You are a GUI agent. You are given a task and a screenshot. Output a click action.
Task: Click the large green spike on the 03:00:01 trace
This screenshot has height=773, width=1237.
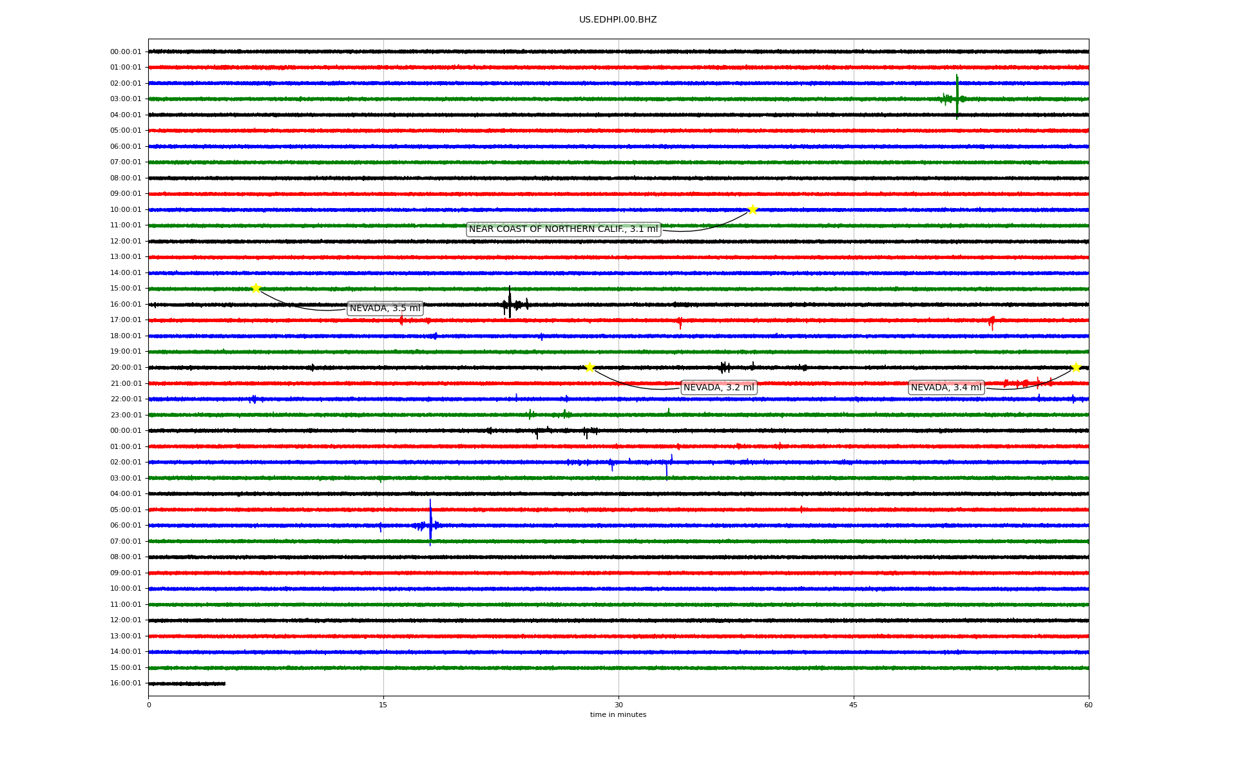[957, 97]
